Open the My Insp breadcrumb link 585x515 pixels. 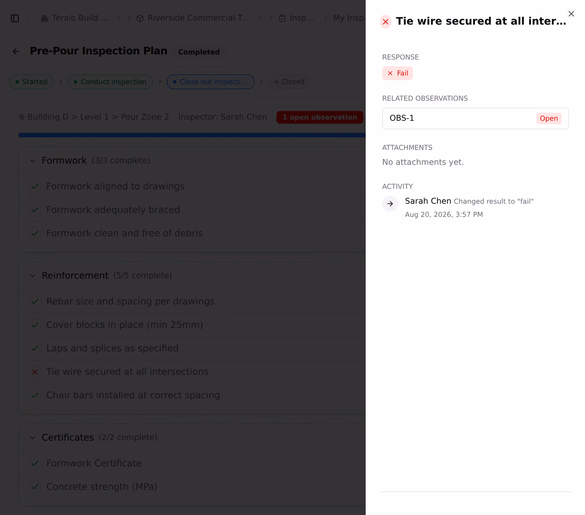click(349, 18)
